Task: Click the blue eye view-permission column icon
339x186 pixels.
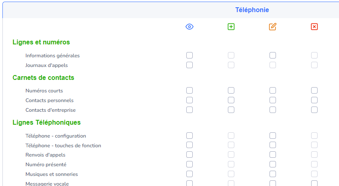Action: (190, 27)
